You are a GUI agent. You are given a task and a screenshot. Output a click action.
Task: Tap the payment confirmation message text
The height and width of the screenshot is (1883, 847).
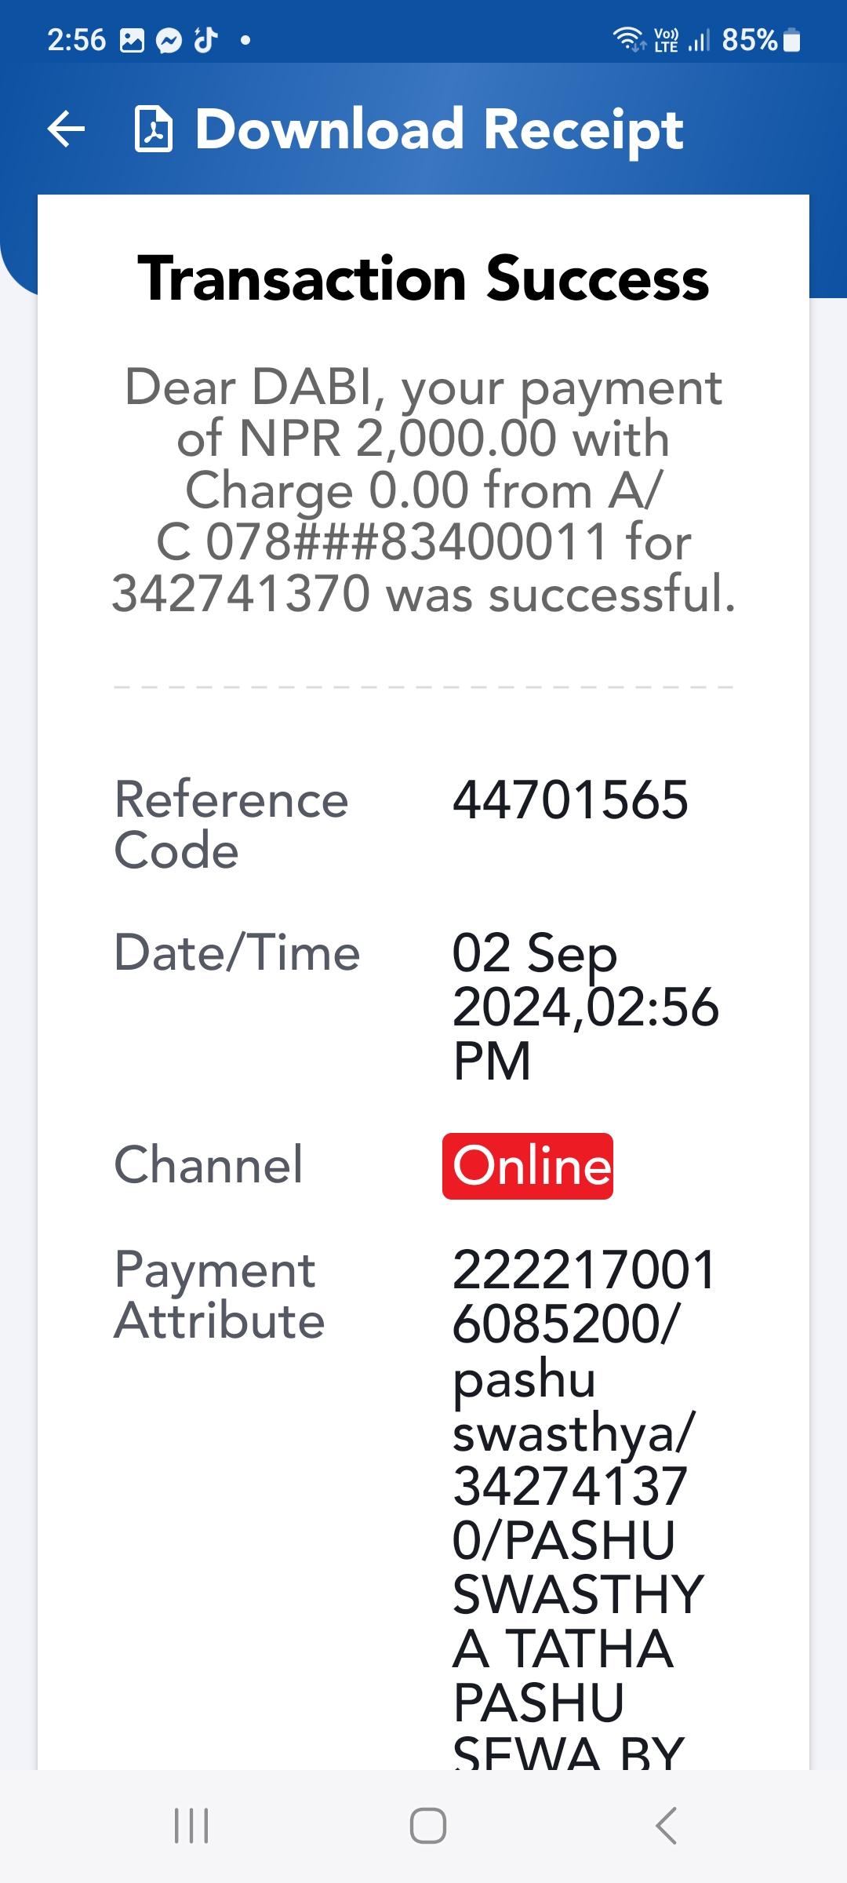pyautogui.click(x=423, y=490)
